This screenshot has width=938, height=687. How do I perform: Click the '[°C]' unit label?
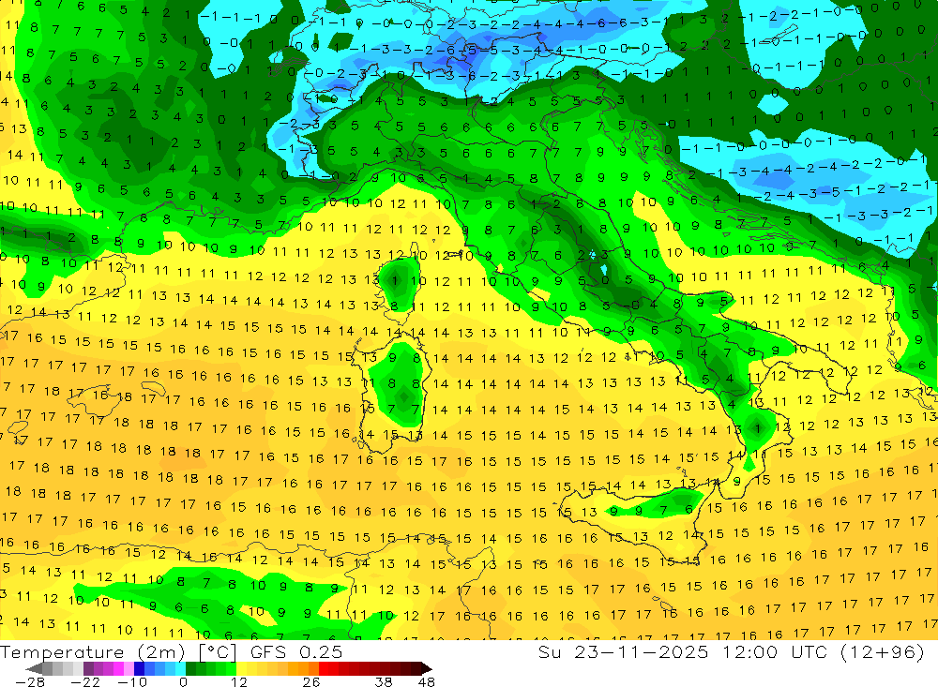coord(218,652)
